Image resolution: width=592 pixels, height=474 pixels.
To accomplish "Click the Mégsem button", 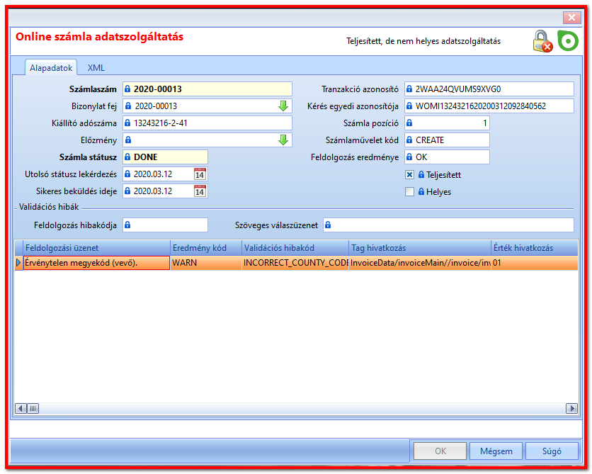I will coord(496,451).
